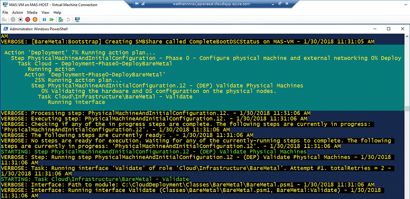Click the PowerShell vertical scrollbar thumb
Viewport: 410px width, 199px height.
click(407, 109)
